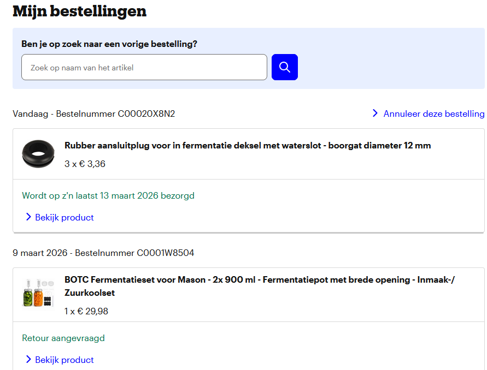This screenshot has height=370, width=487.
Task: Open Bekijk product for the BOTC Fermentatieset
Action: click(x=64, y=360)
